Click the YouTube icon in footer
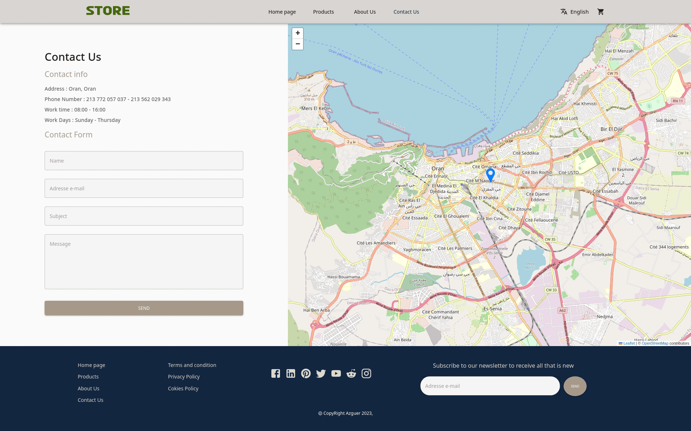 point(336,373)
